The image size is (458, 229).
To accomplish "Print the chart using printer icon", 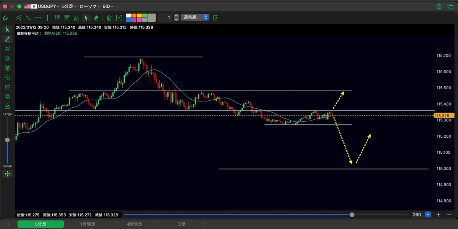I will coord(7,97).
